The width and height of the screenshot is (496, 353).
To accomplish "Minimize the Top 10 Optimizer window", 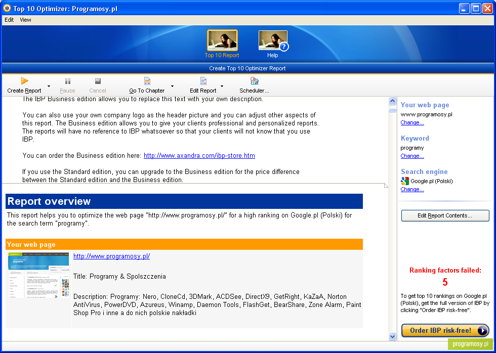I will 464,9.
